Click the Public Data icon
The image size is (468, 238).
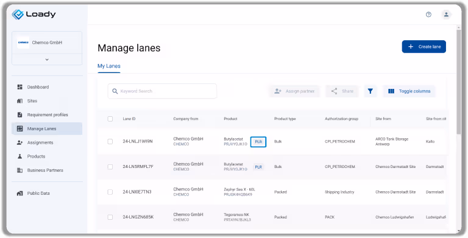point(20,194)
